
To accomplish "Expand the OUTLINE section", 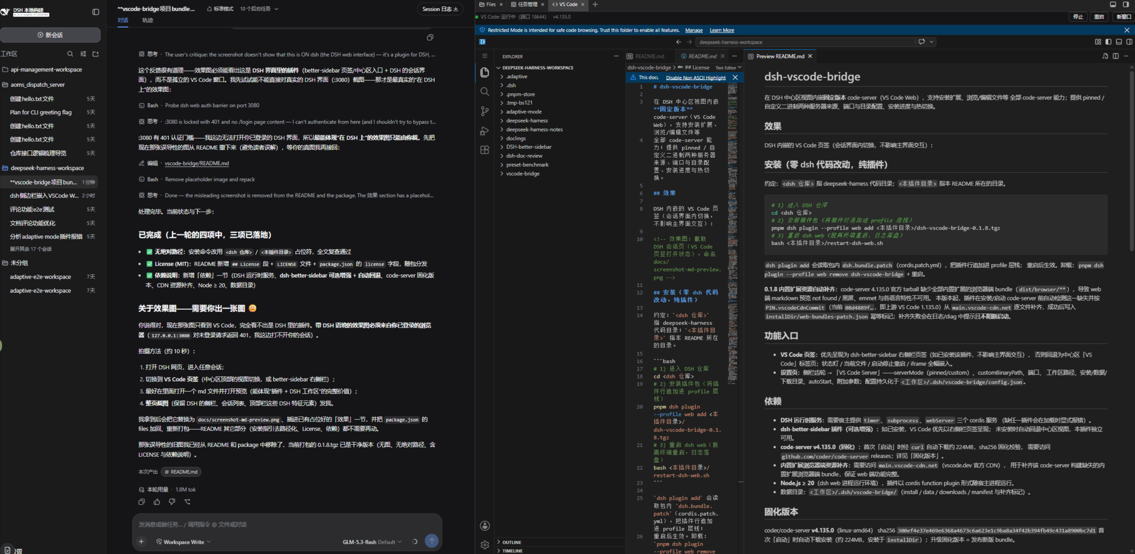I will click(x=512, y=542).
